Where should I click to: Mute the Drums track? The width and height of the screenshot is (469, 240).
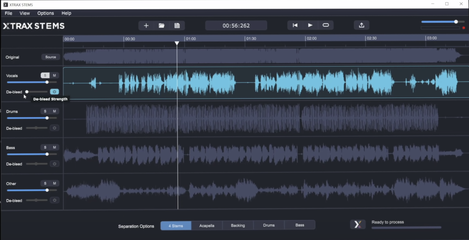(54, 111)
